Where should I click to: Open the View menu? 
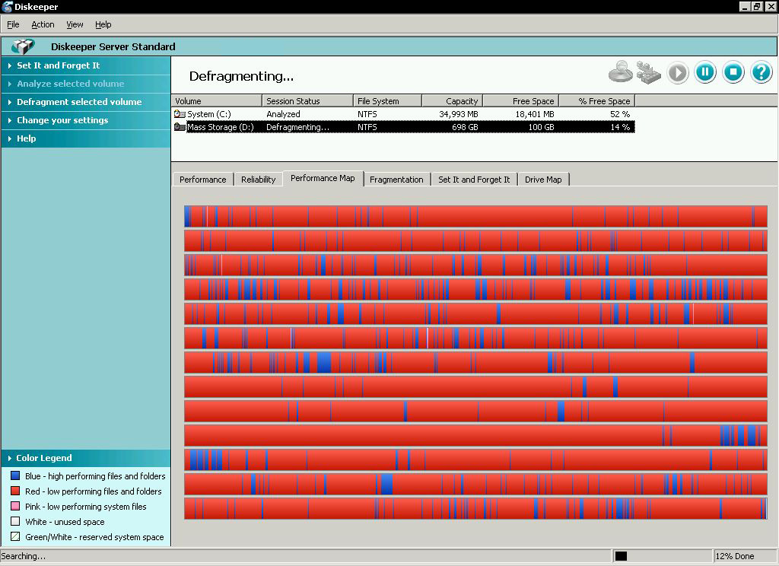point(75,24)
